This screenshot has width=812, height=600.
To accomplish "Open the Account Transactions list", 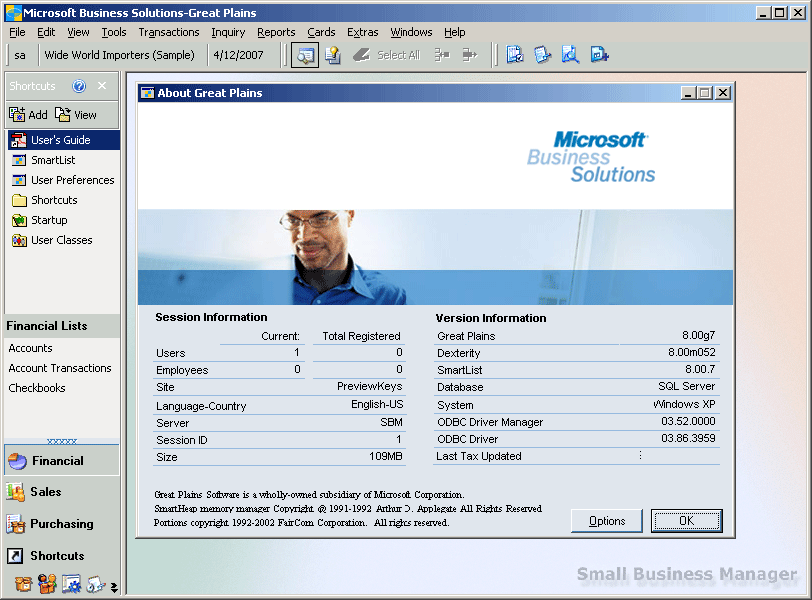I will (60, 368).
